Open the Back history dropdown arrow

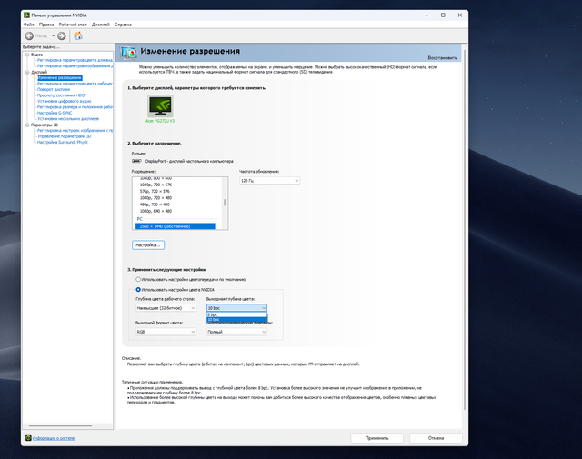tap(53, 36)
